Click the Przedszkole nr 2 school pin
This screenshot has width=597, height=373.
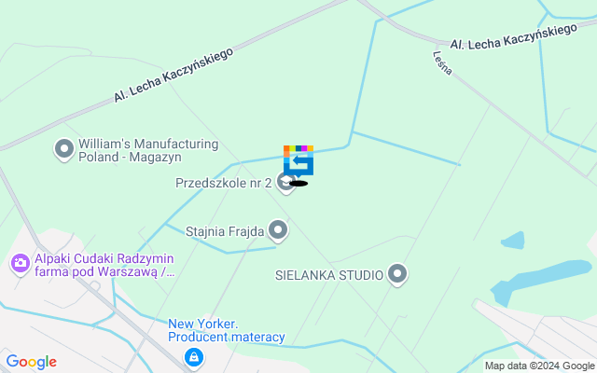286,183
